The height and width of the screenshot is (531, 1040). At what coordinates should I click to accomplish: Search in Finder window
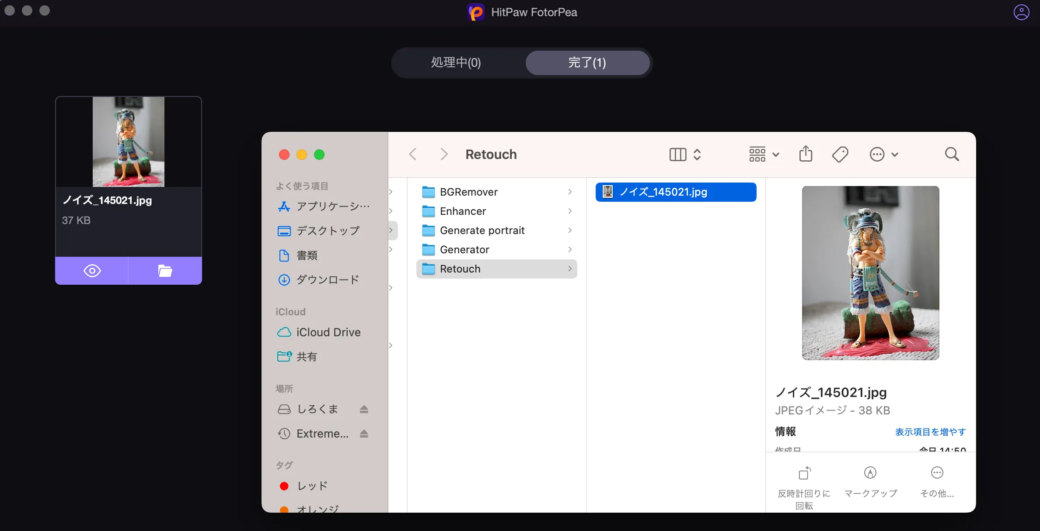[x=952, y=154]
